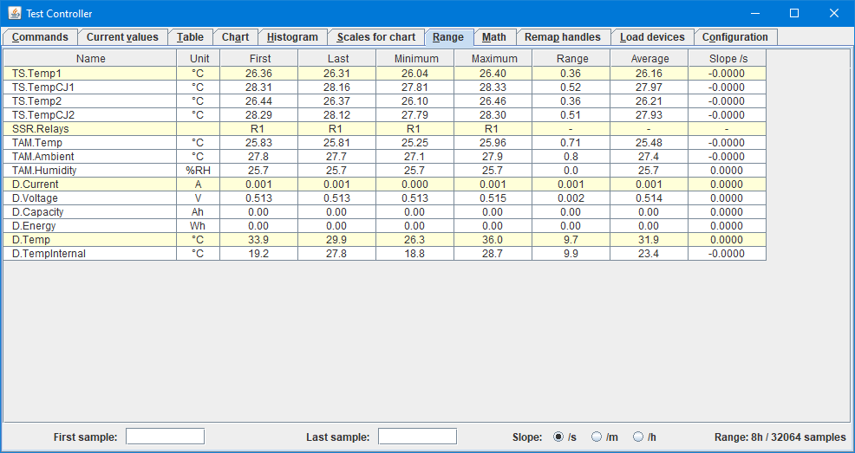Viewport: 855px width, 453px height.
Task: Click D.Voltage maximum value 0.515
Action: pyautogui.click(x=493, y=198)
